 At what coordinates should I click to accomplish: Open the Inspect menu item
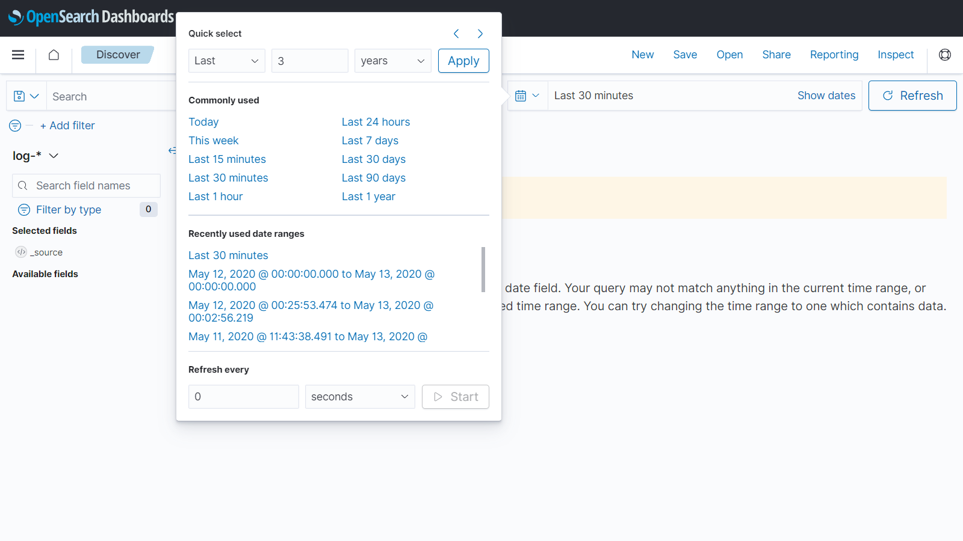(x=895, y=55)
